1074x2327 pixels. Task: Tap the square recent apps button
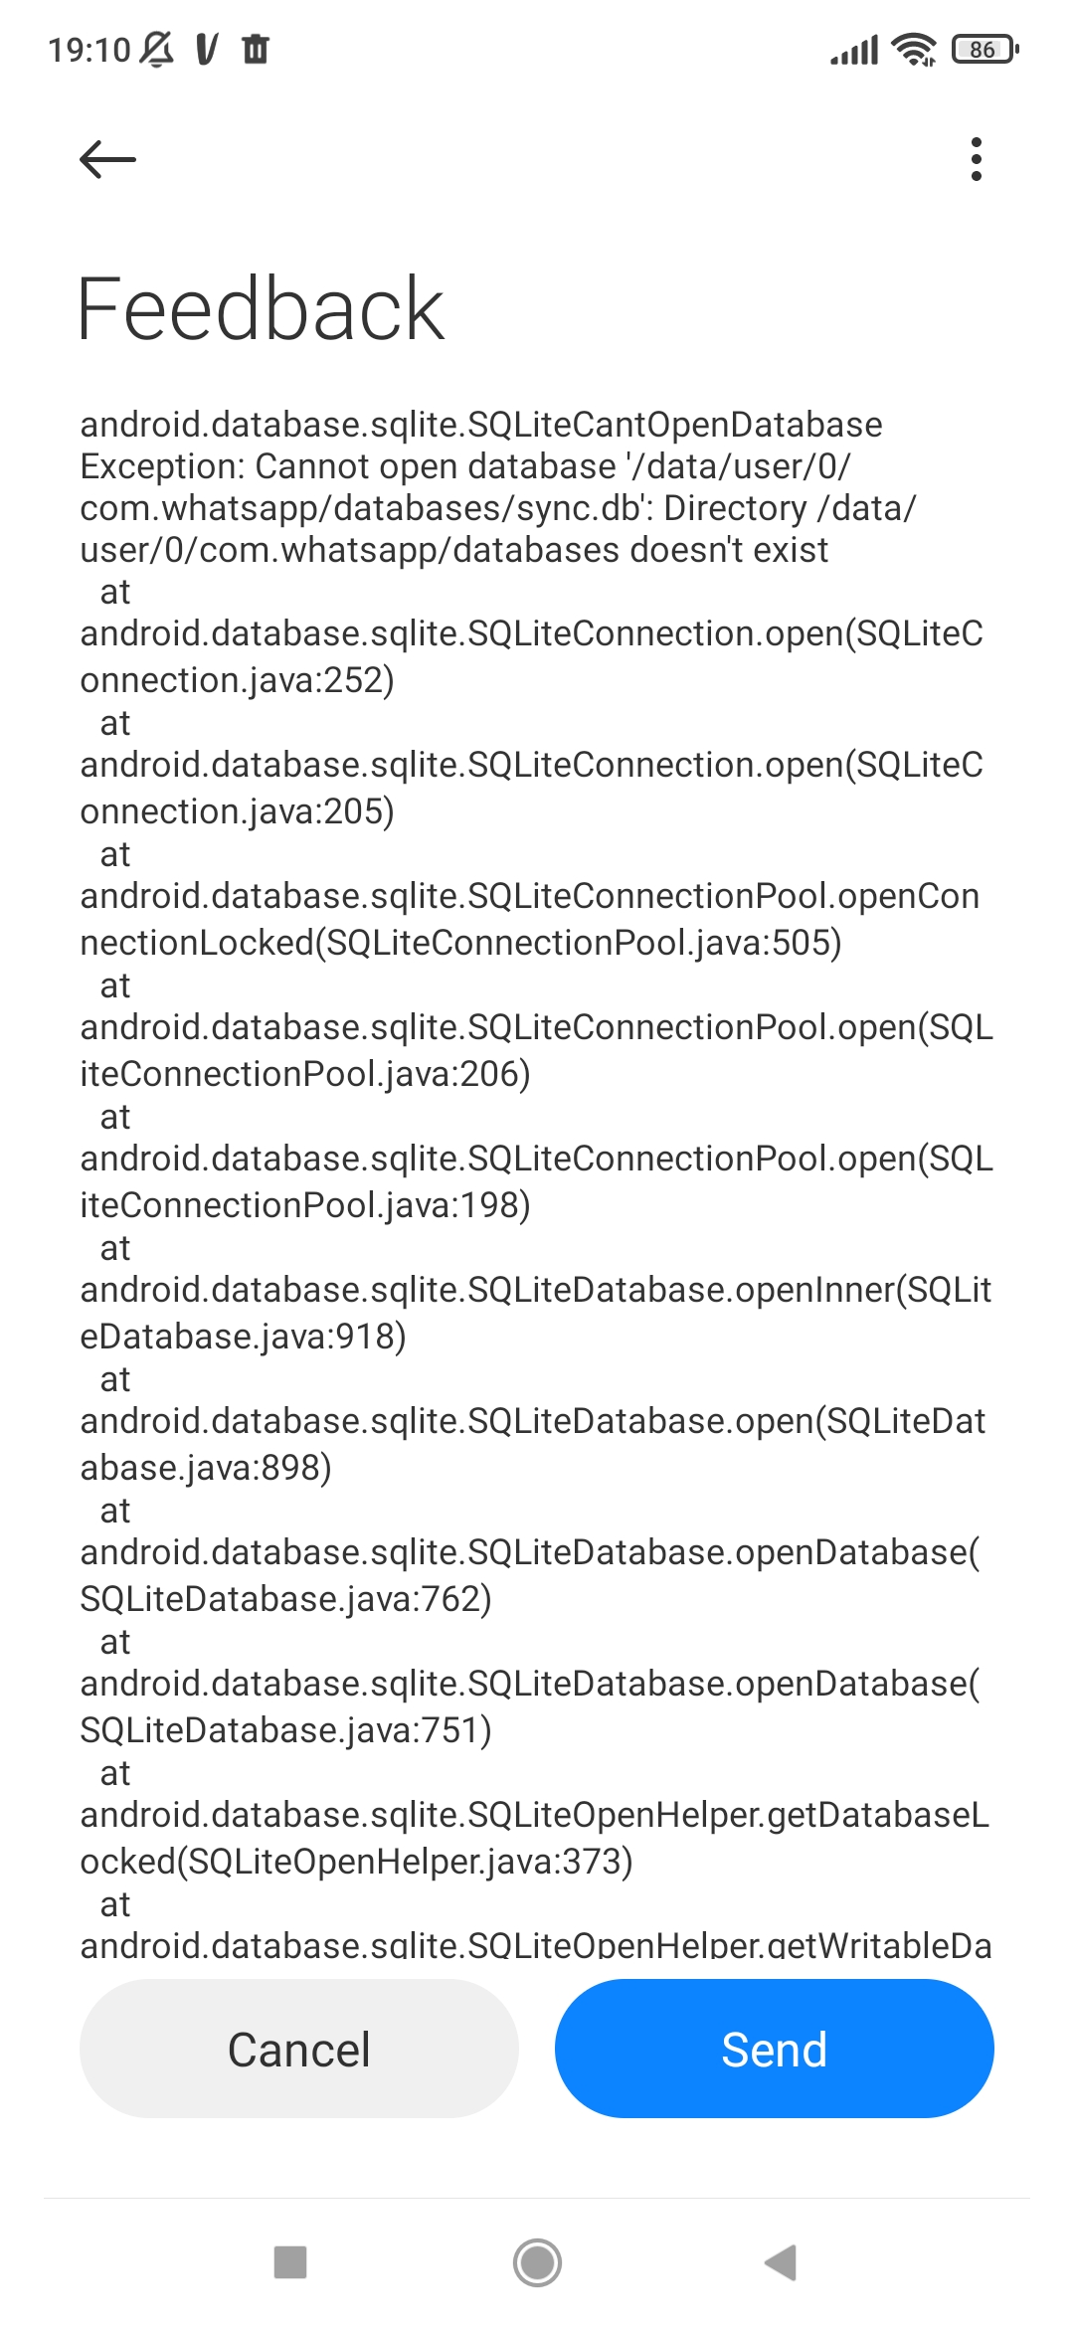[x=290, y=2262]
